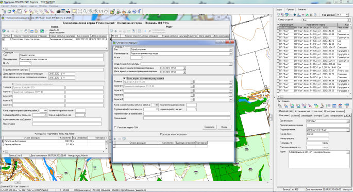The width and height of the screenshot is (353, 192).
Task: Click 'Список расходов' column header in operation dialog
Action: coord(137,143)
